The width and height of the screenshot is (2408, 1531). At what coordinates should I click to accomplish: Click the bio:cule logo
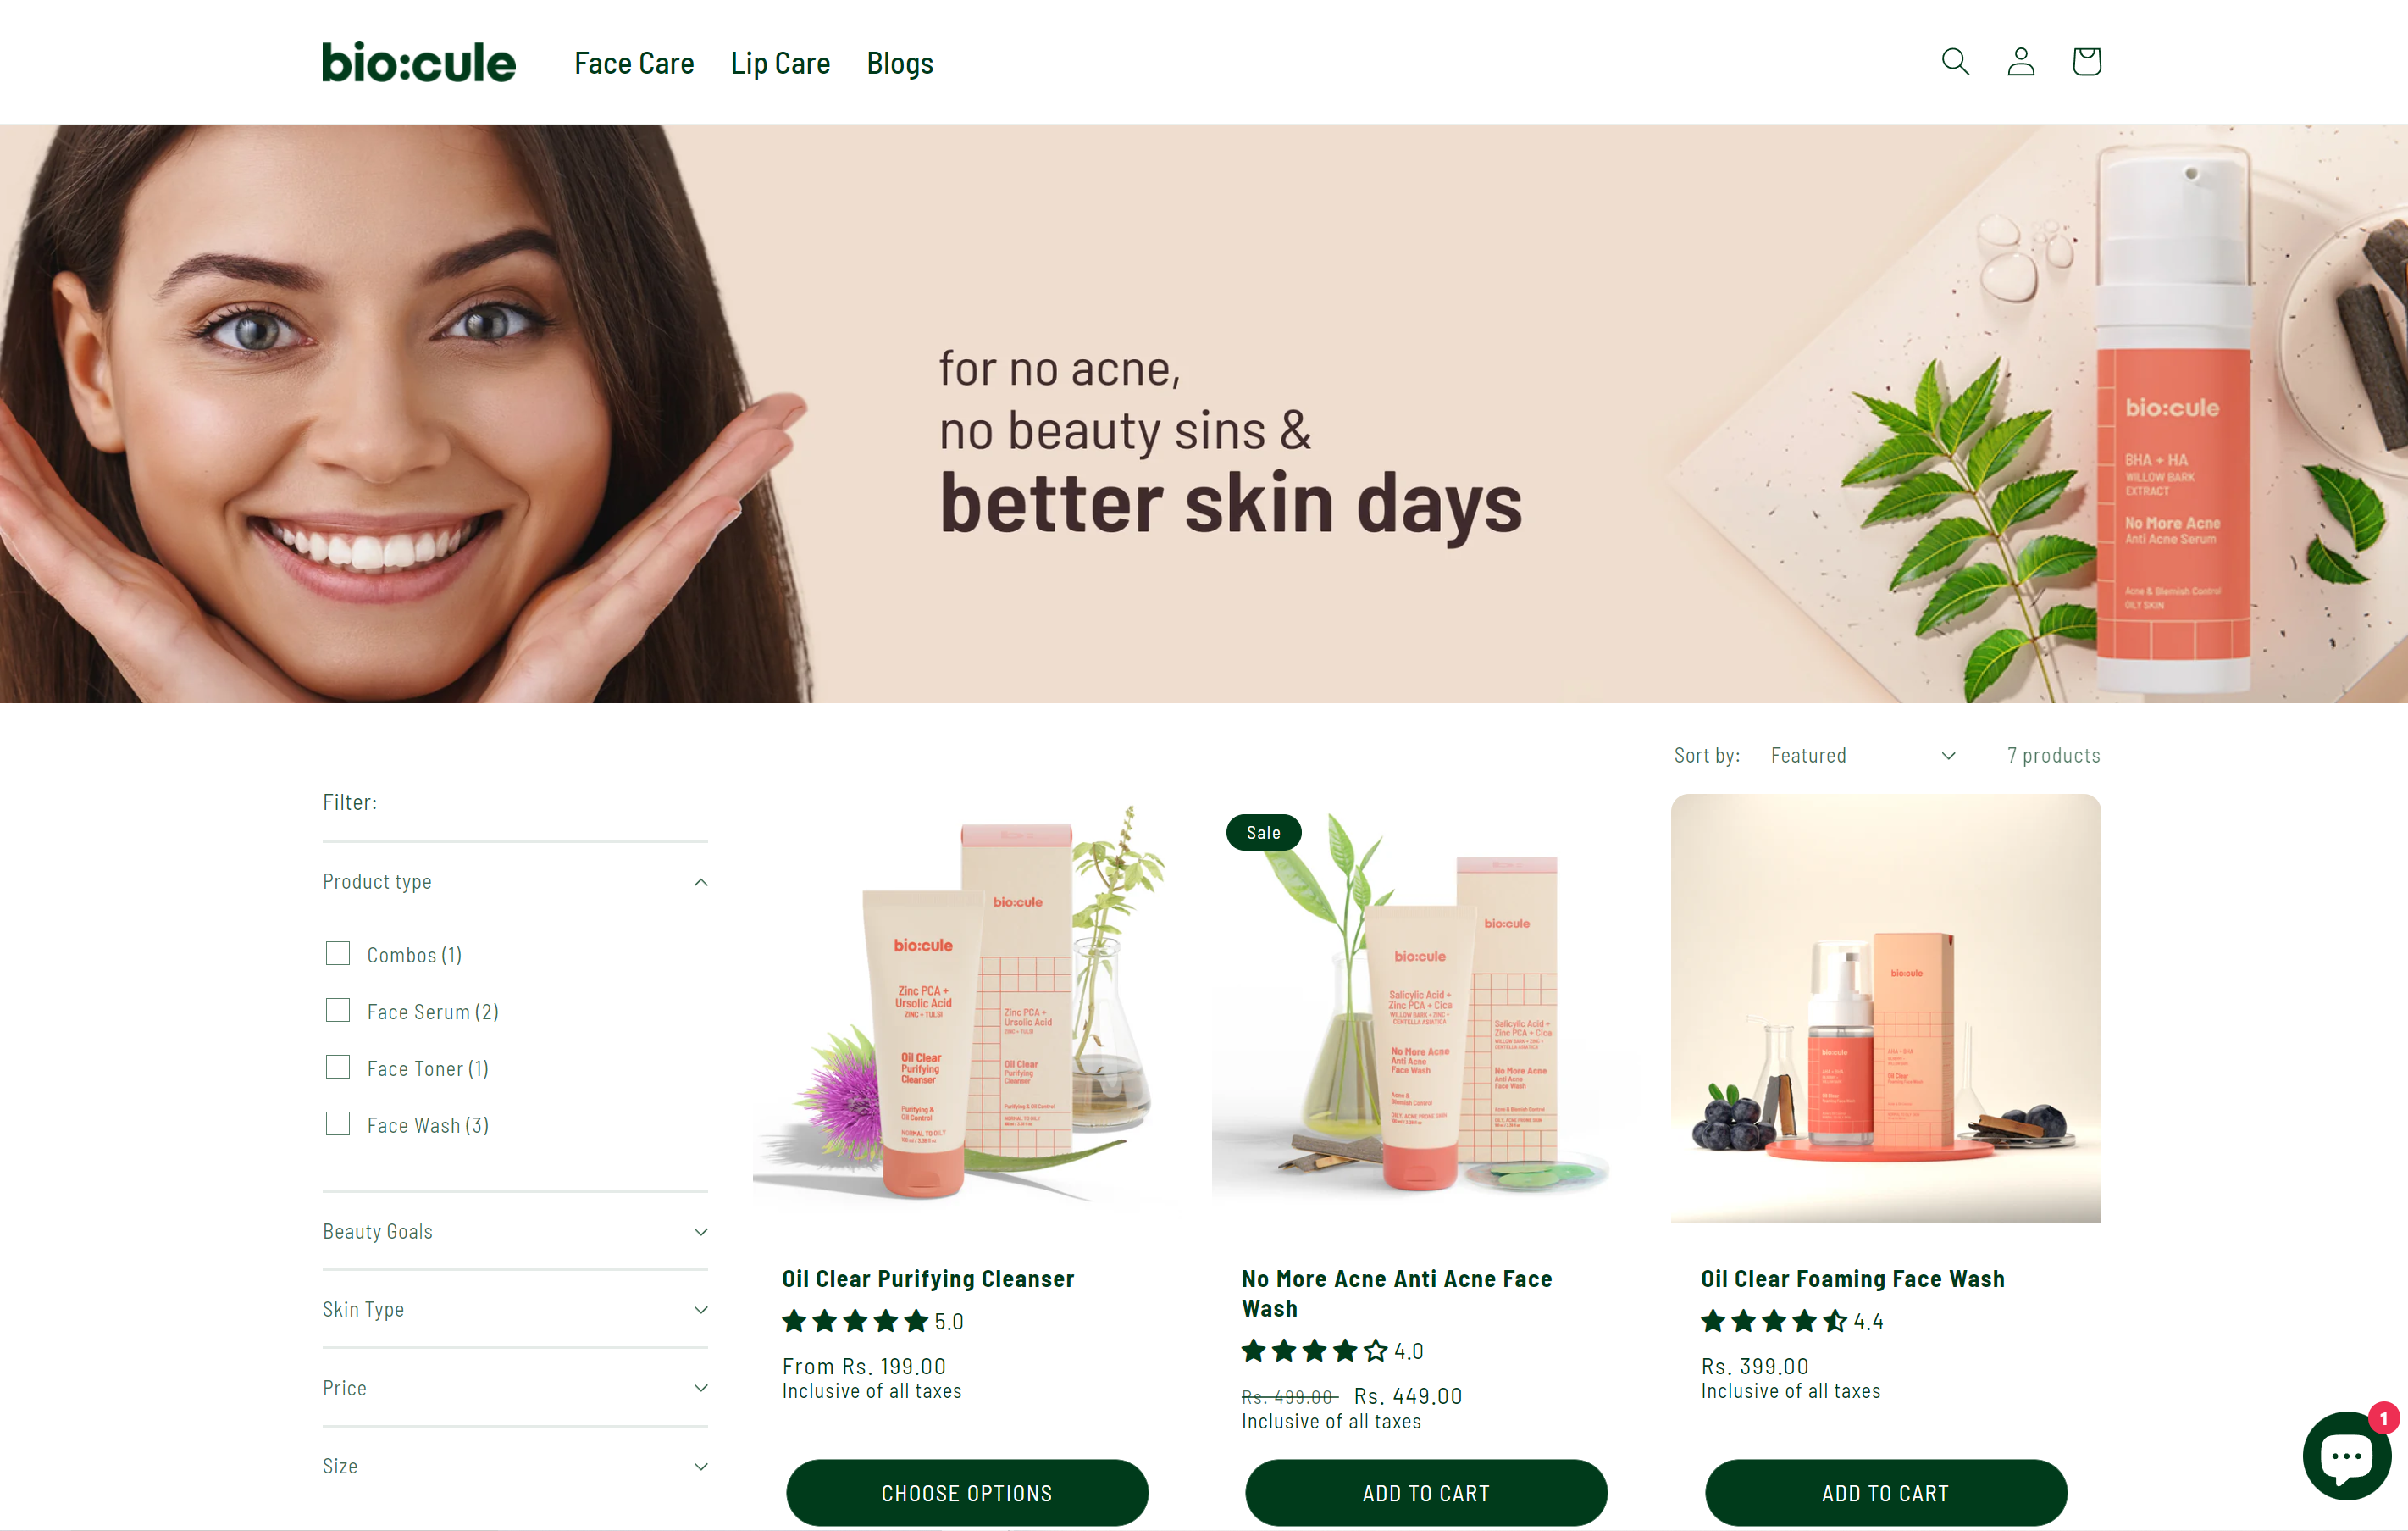point(418,62)
